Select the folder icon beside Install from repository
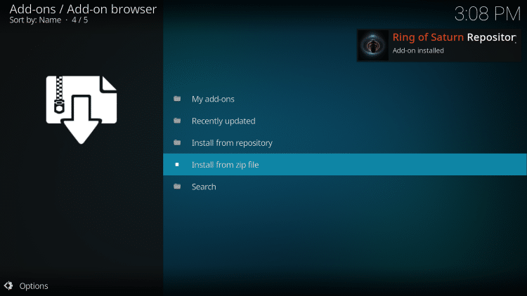 click(x=177, y=143)
